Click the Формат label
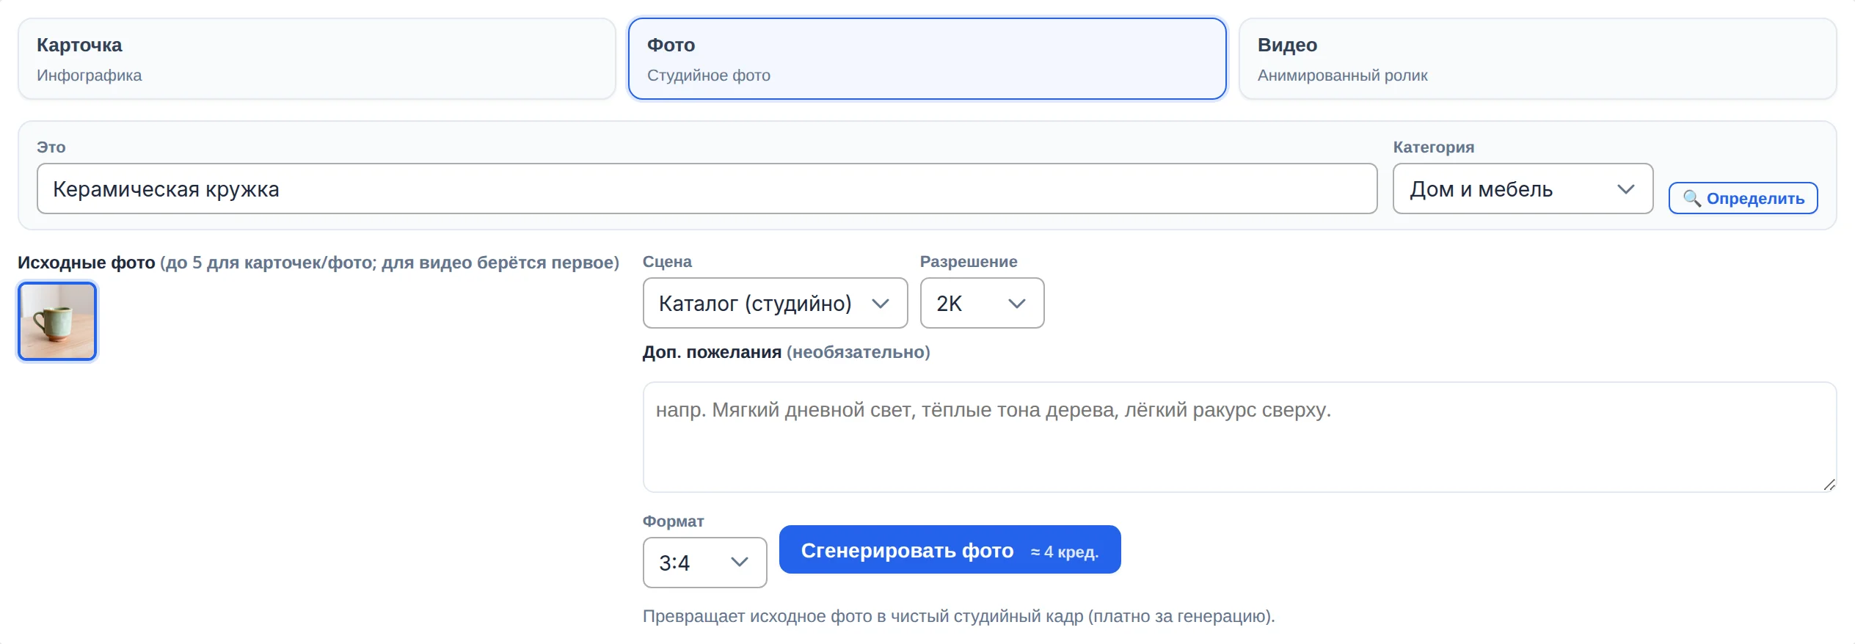Screen dimensions: 1855x644 coord(673,522)
